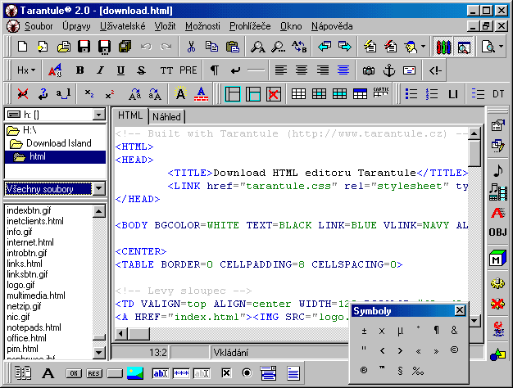The height and width of the screenshot is (388, 513).
Task: Open the Úpravy menu
Action: tap(76, 26)
